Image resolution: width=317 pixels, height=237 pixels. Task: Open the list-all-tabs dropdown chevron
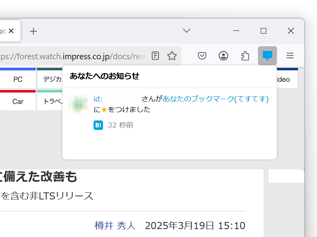pyautogui.click(x=186, y=30)
